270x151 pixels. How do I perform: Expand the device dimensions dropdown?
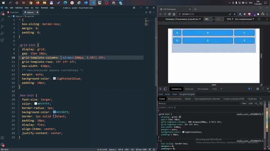coord(183,19)
